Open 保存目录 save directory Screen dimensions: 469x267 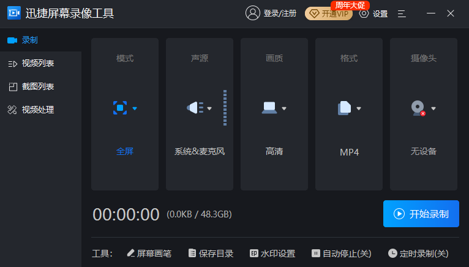pyautogui.click(x=211, y=254)
